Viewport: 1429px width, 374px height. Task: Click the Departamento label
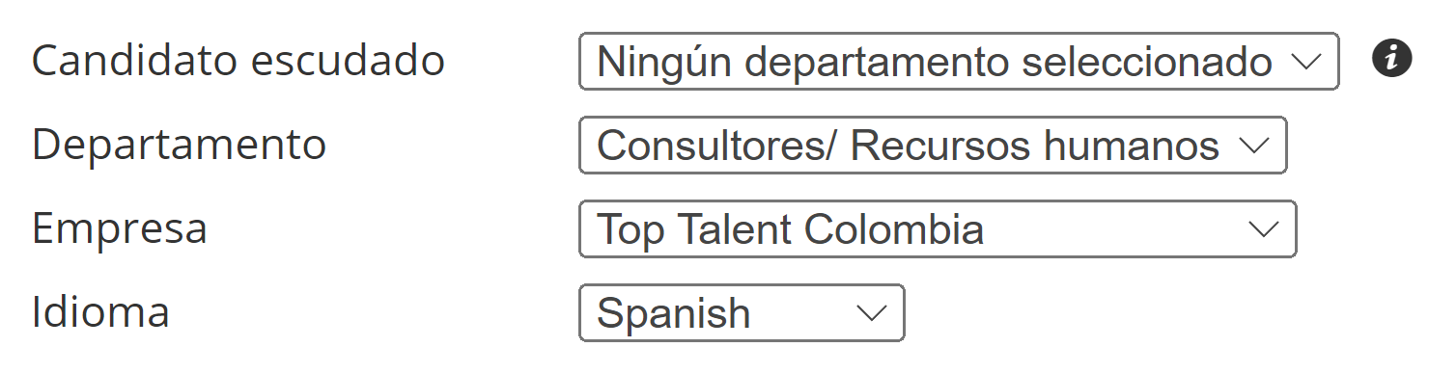click(180, 146)
